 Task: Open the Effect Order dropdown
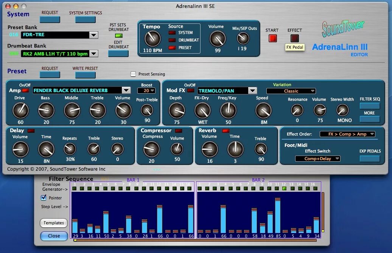(x=347, y=134)
